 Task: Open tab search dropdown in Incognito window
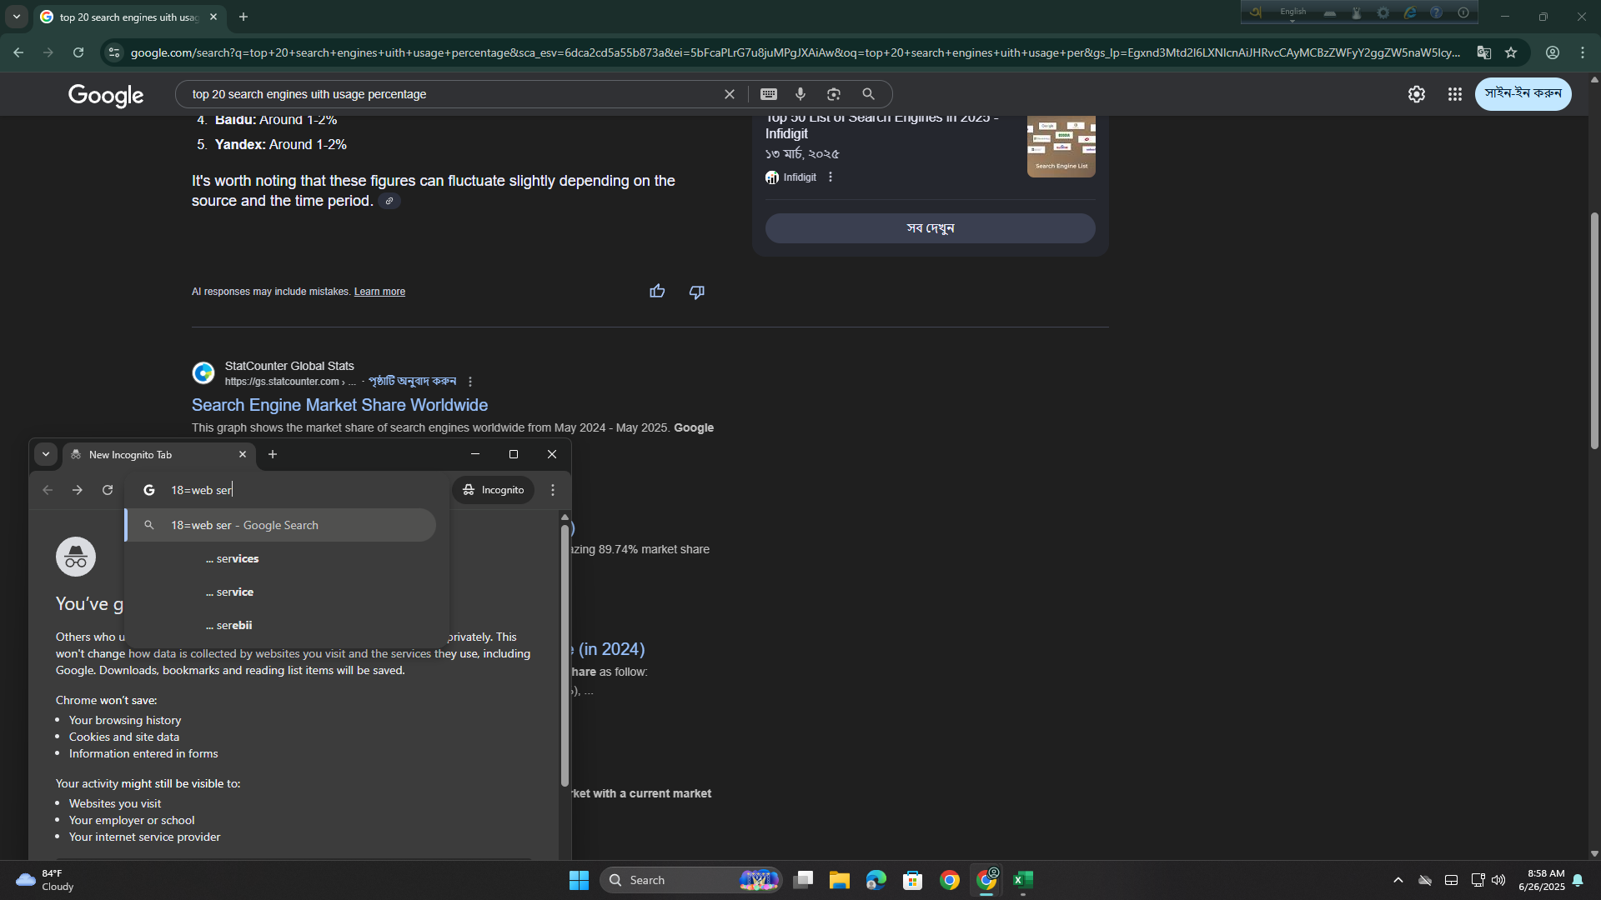point(46,454)
